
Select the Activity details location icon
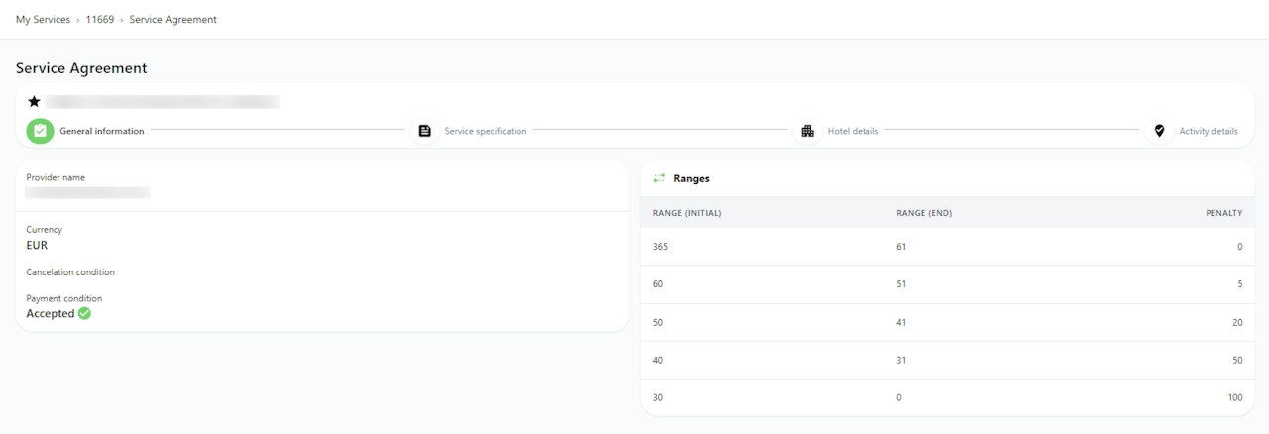[1159, 131]
